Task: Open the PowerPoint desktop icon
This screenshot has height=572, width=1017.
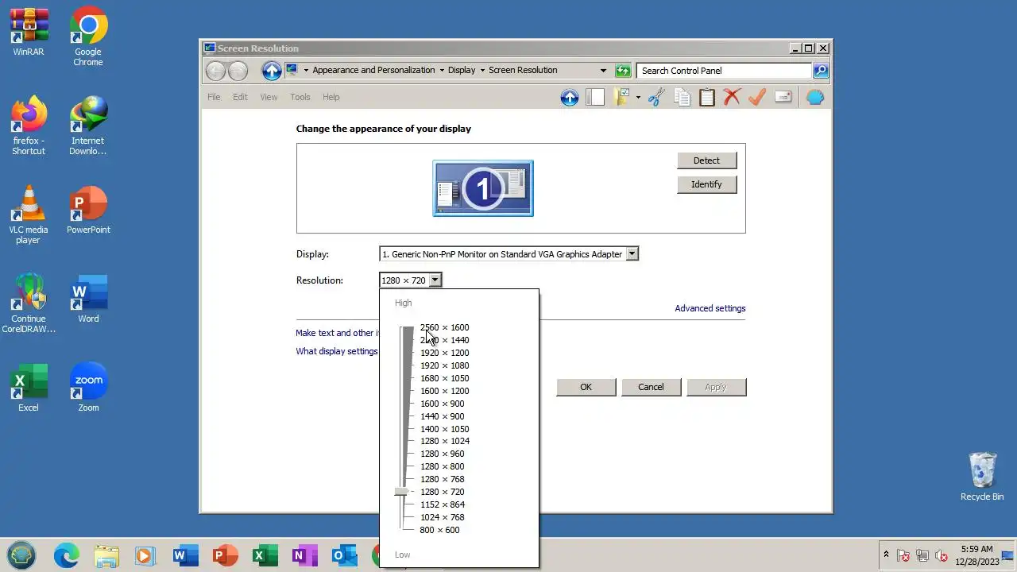Action: tap(88, 210)
